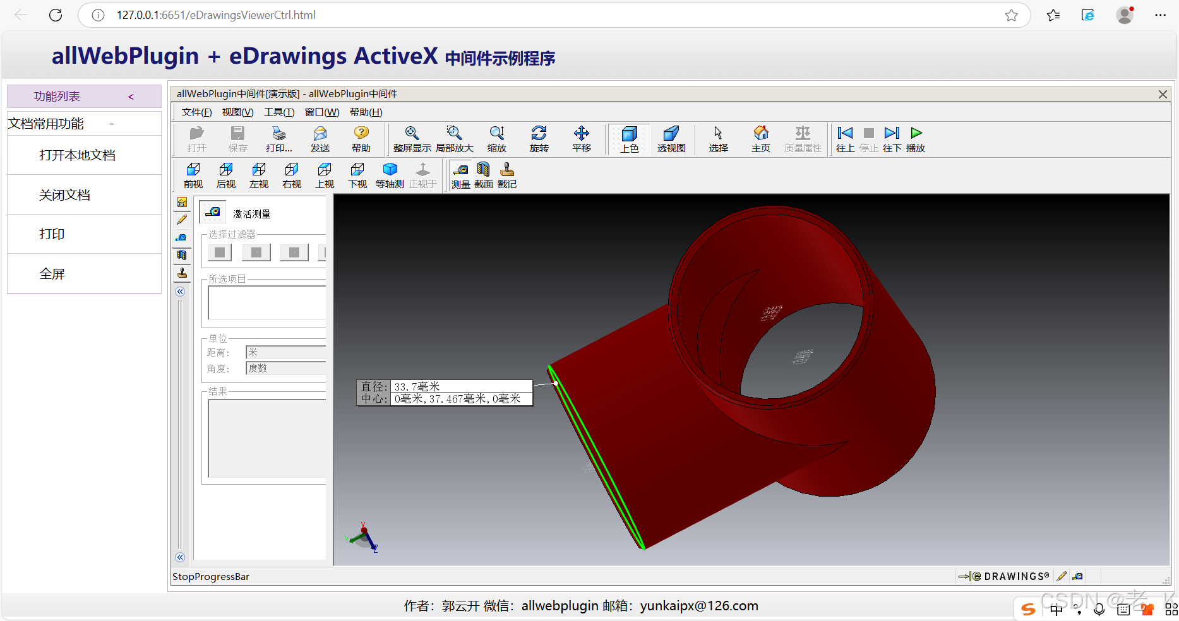Viewport: 1179px width, 621px height.
Task: Click the 关闭文档 link
Action: 64,195
